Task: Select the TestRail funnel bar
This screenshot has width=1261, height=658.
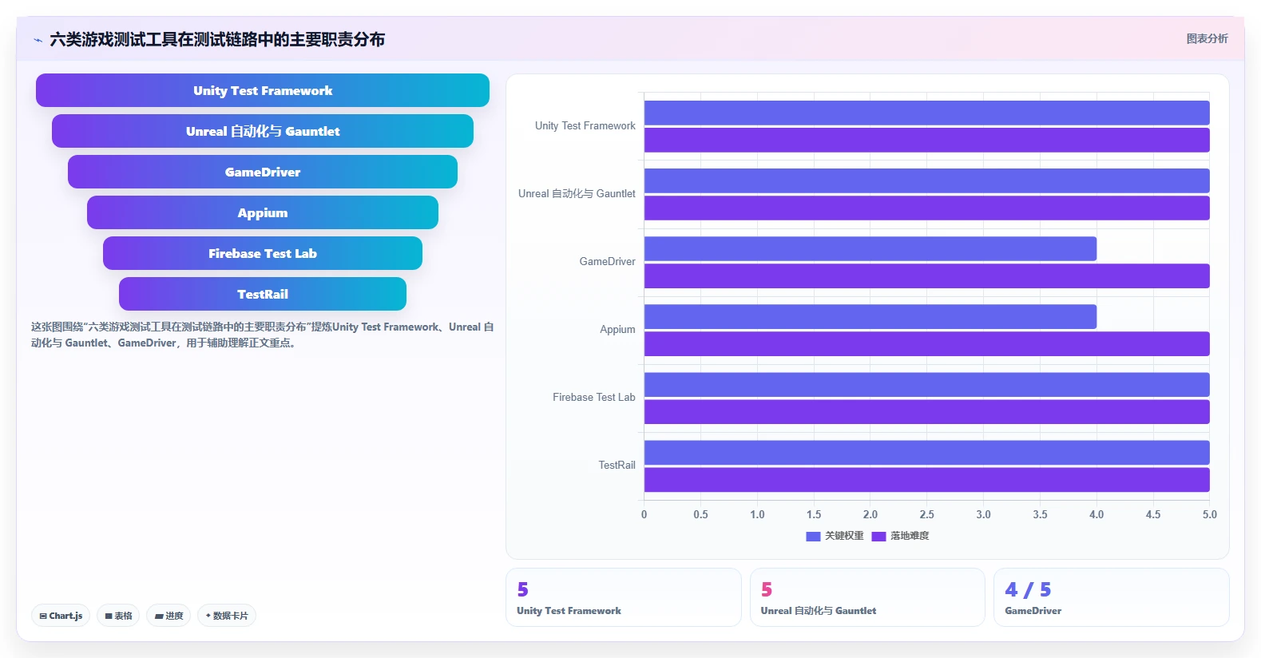Action: [x=263, y=294]
